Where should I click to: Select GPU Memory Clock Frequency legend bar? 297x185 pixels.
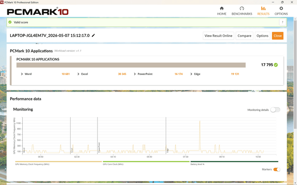click(x=58, y=161)
